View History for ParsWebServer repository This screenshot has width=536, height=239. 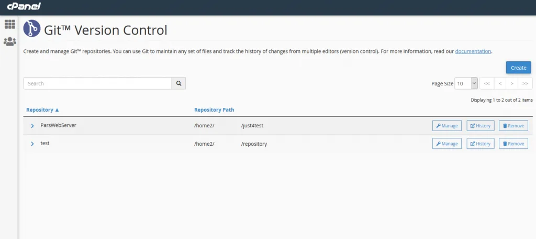[481, 126]
